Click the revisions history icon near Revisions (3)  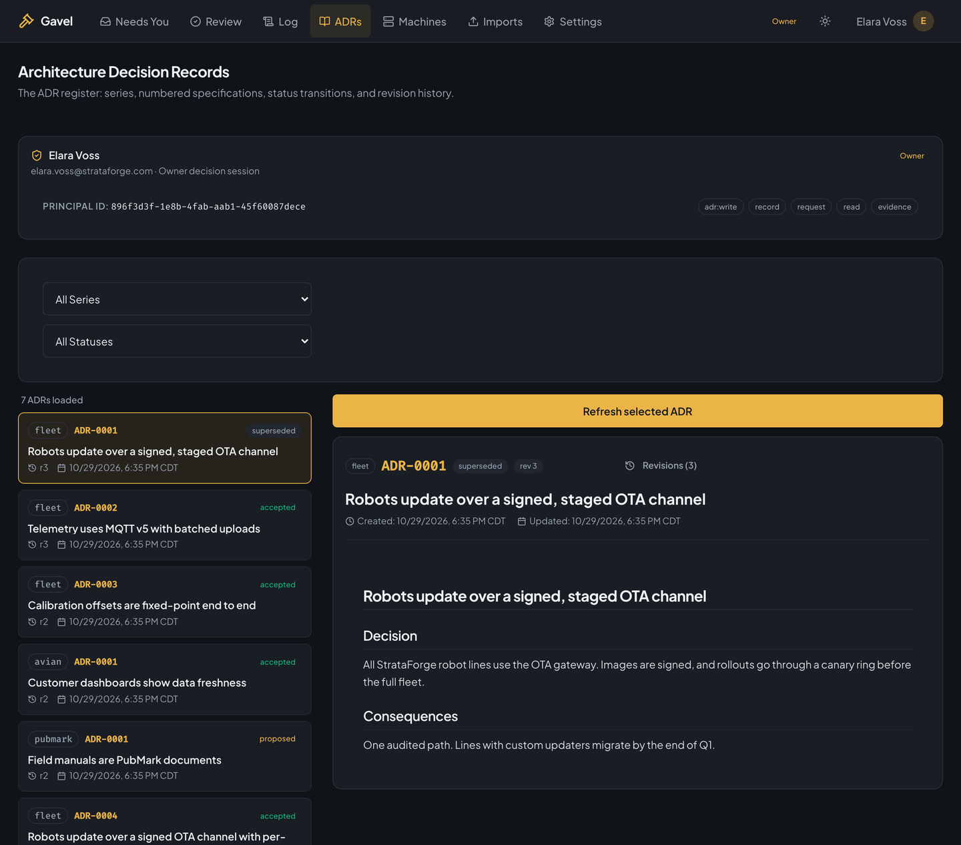pyautogui.click(x=629, y=466)
